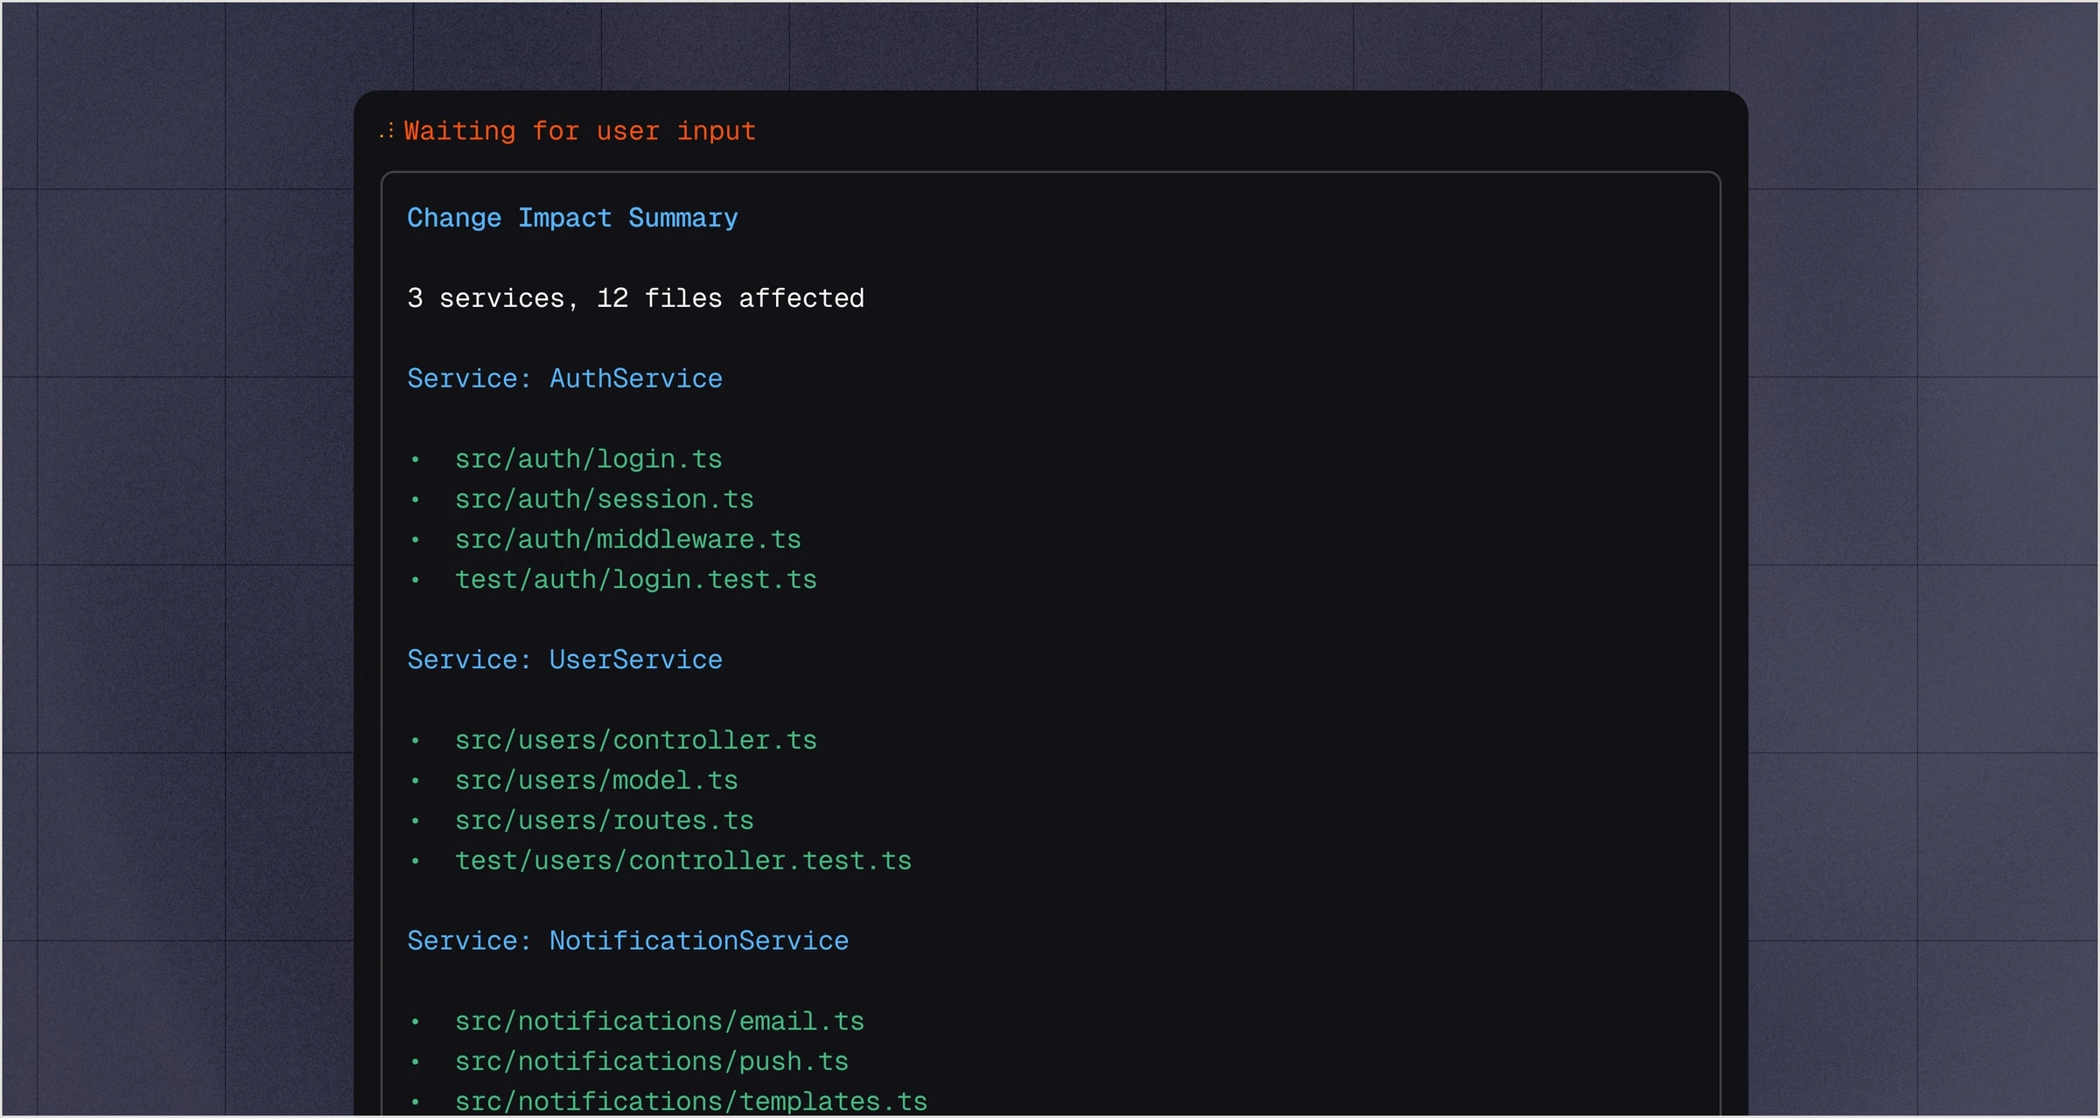The height and width of the screenshot is (1118, 2100).
Task: Click the src/users/routes.ts file path
Action: click(604, 821)
